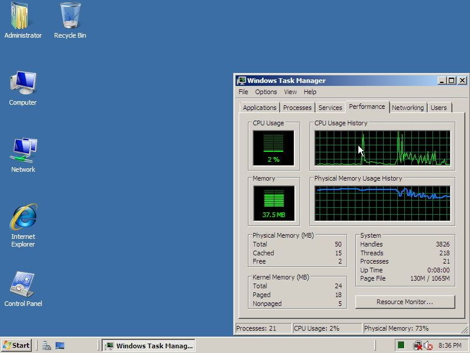This screenshot has width=470, height=353.
Task: Switch to the Applications tab
Action: coord(260,108)
